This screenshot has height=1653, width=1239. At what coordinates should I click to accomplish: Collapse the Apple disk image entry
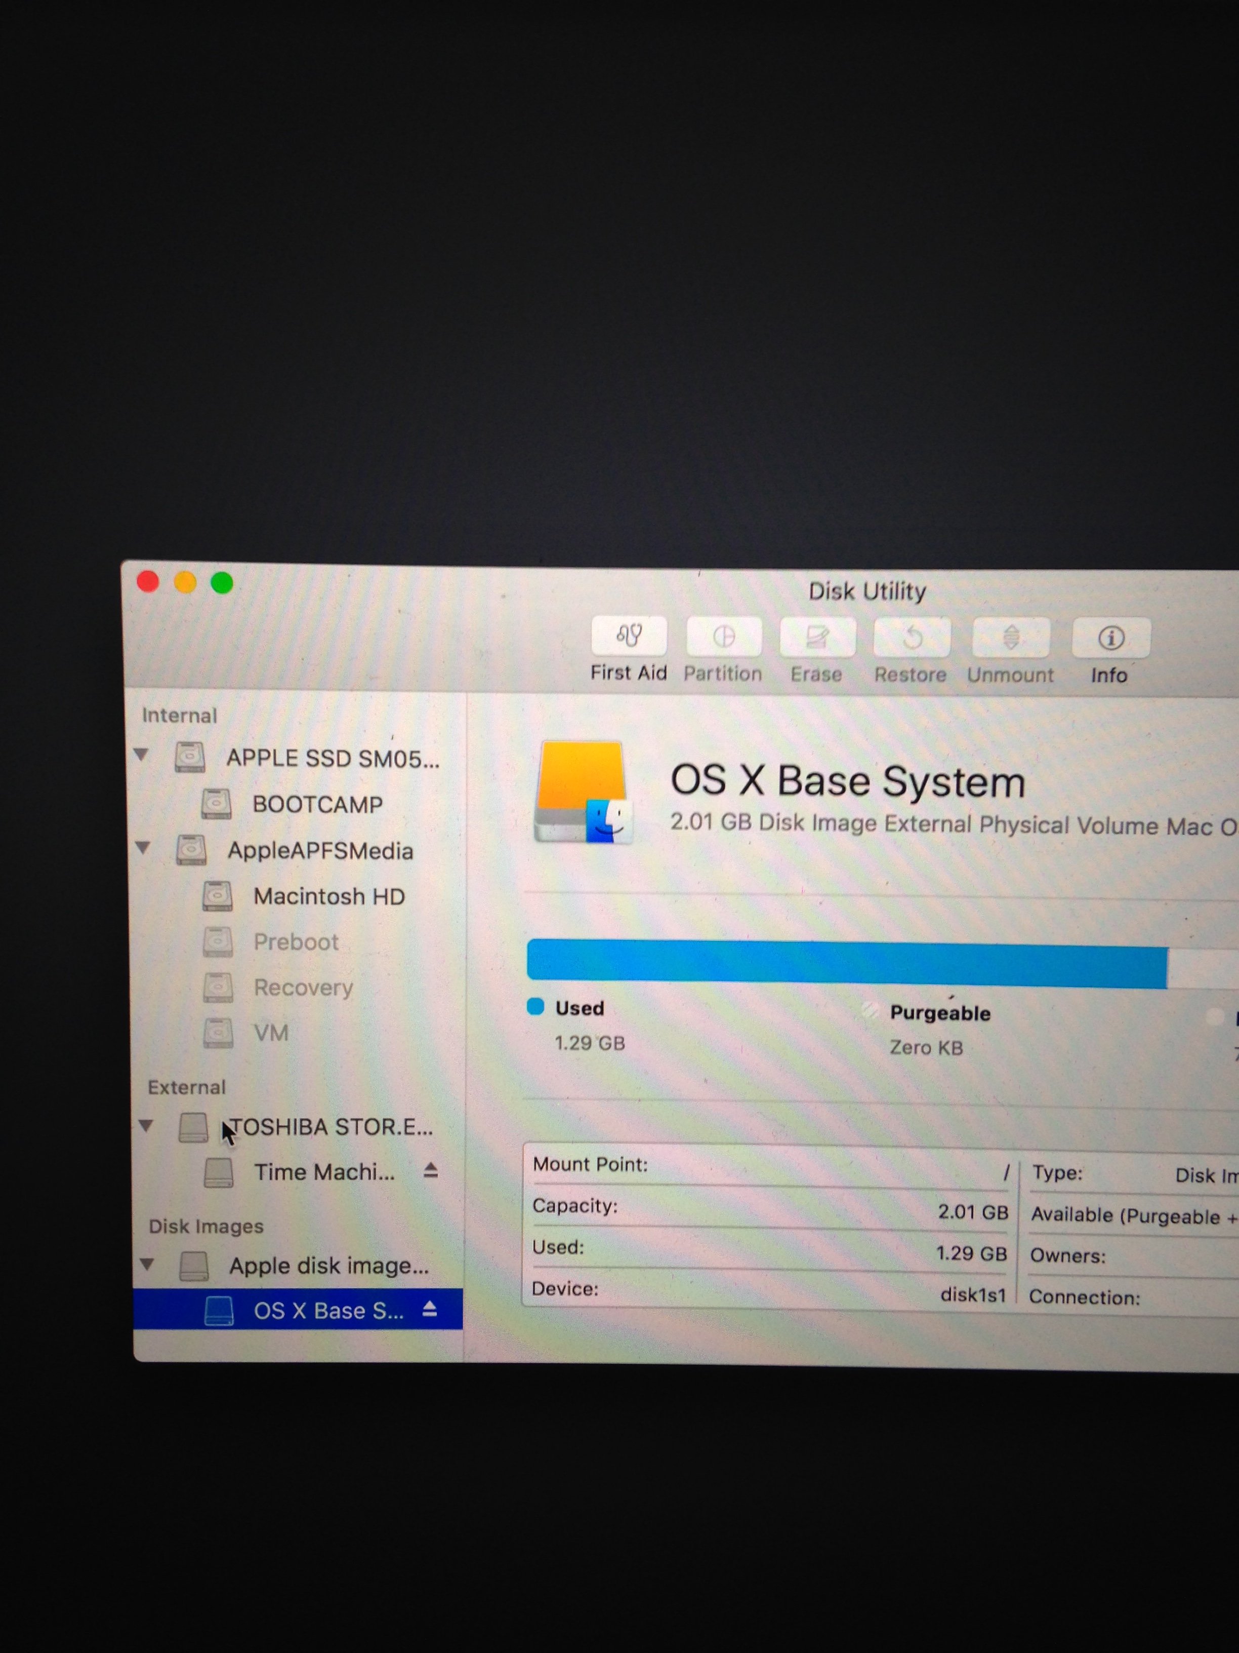[x=147, y=1265]
